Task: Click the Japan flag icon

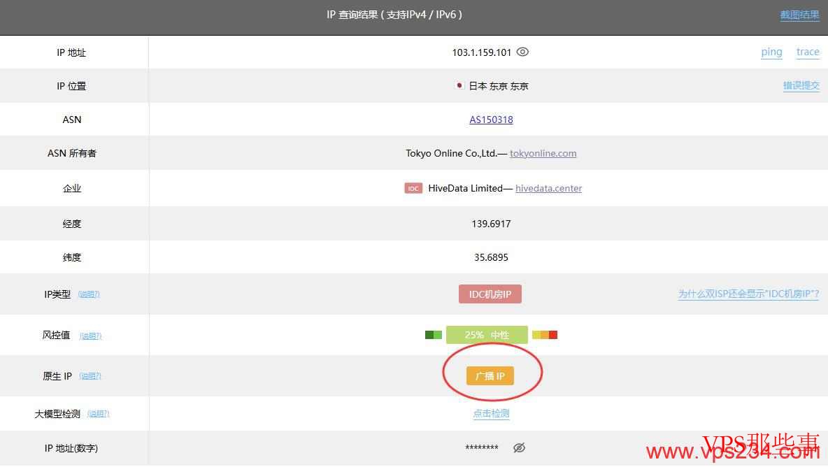Action: click(459, 85)
